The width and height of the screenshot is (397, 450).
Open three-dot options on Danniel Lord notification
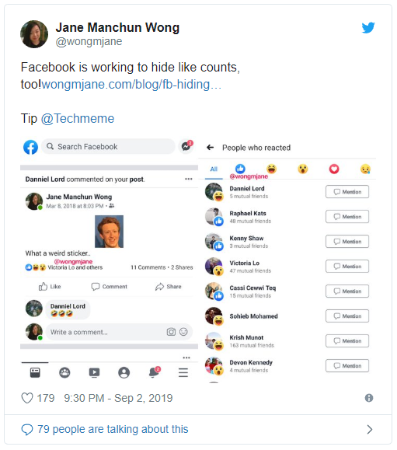click(189, 179)
